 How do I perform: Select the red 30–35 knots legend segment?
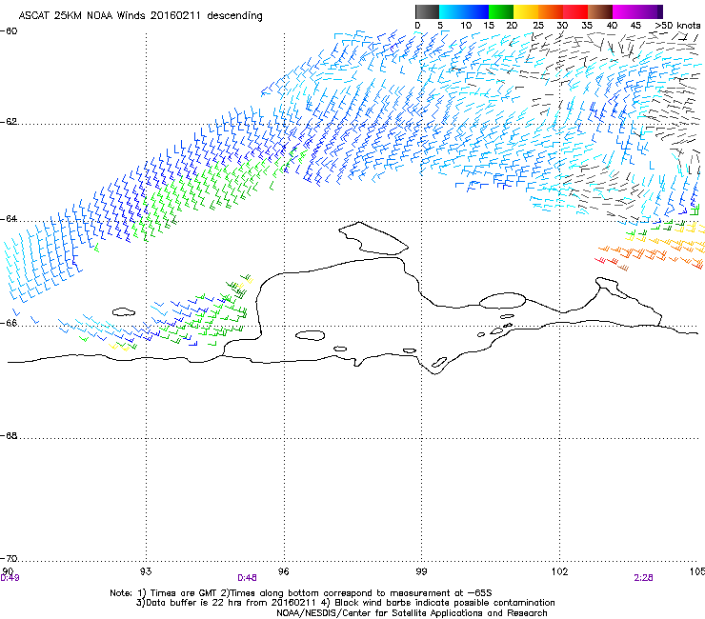575,11
